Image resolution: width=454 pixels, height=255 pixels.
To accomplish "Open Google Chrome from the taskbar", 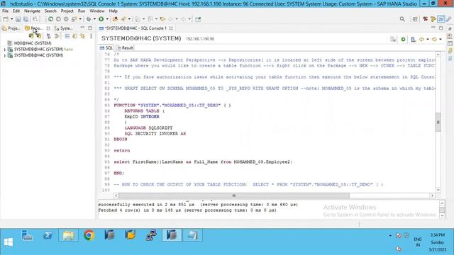I will point(89,235).
